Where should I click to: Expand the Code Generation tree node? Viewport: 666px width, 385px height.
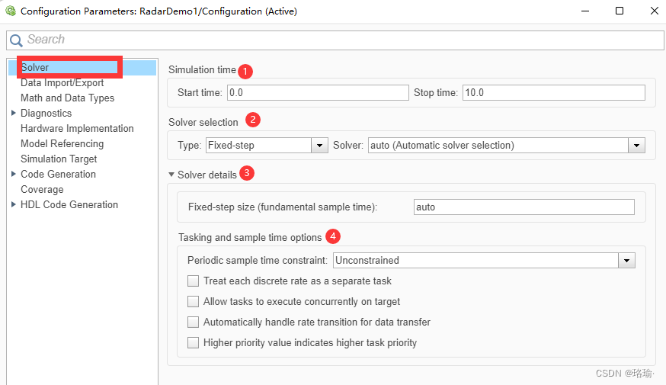(x=14, y=175)
